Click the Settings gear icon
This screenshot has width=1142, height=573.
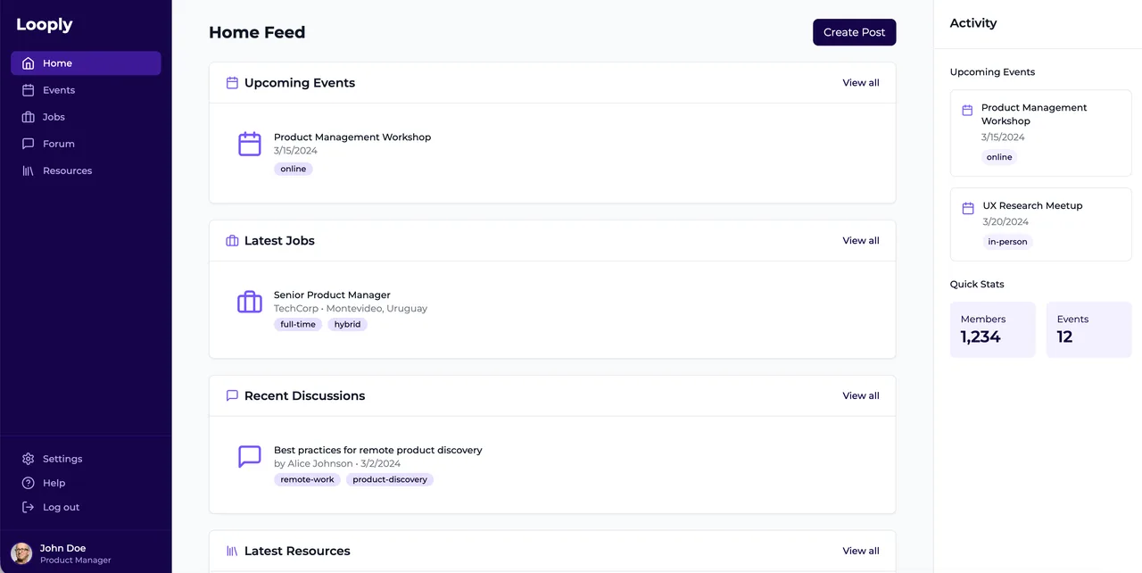click(29, 459)
